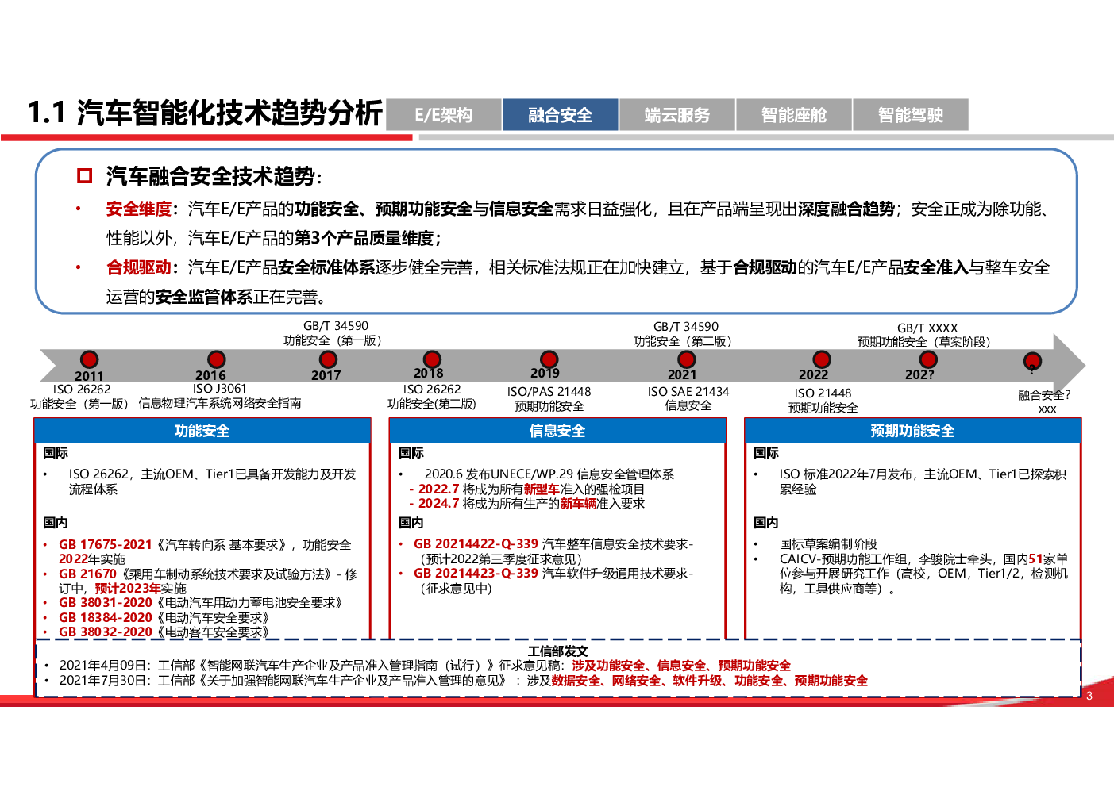
Task: Click the CAICV-预期功能工作组 bullet text
Action: pyautogui.click(x=923, y=574)
